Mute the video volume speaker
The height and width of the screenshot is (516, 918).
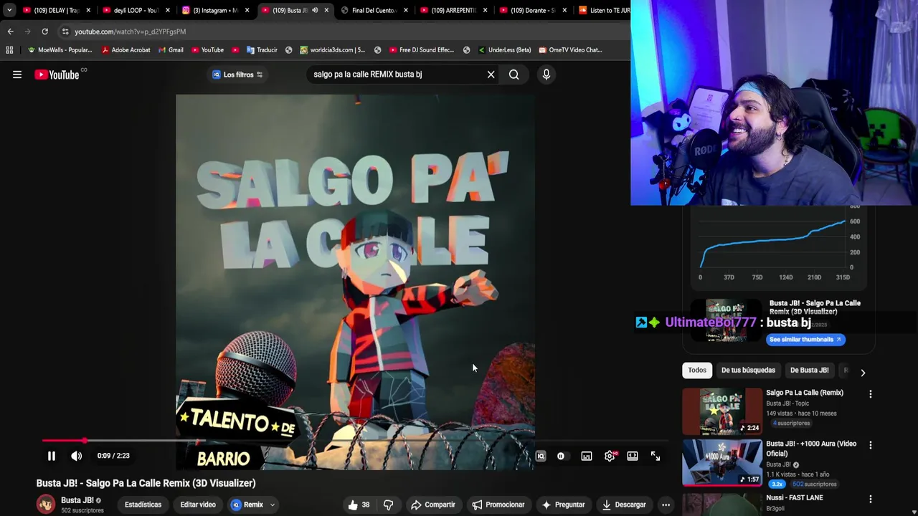coord(77,456)
